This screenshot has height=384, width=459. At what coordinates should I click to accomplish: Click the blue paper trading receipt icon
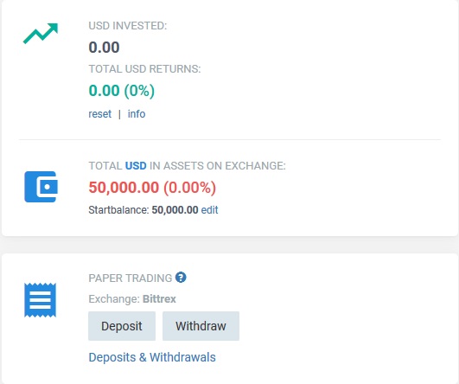40,300
